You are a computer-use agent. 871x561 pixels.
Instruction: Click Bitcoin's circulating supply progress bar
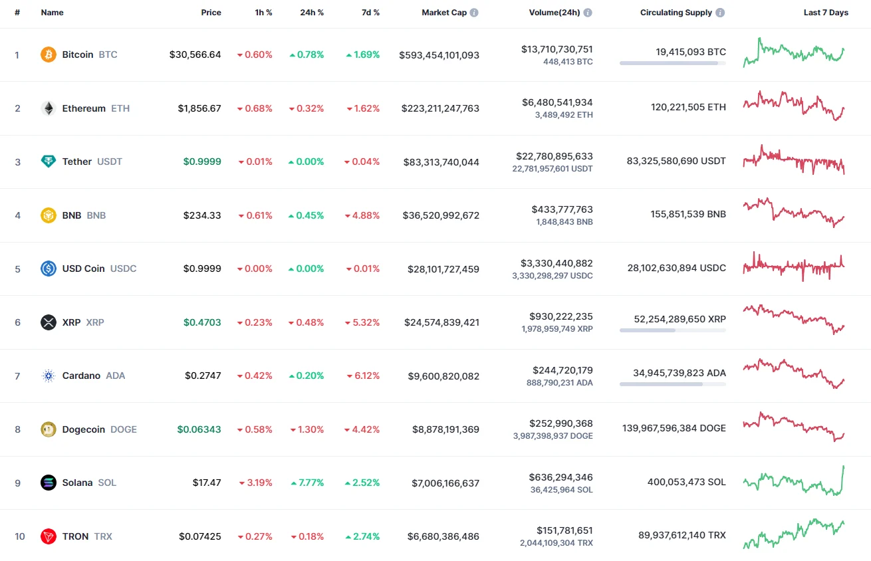672,63
